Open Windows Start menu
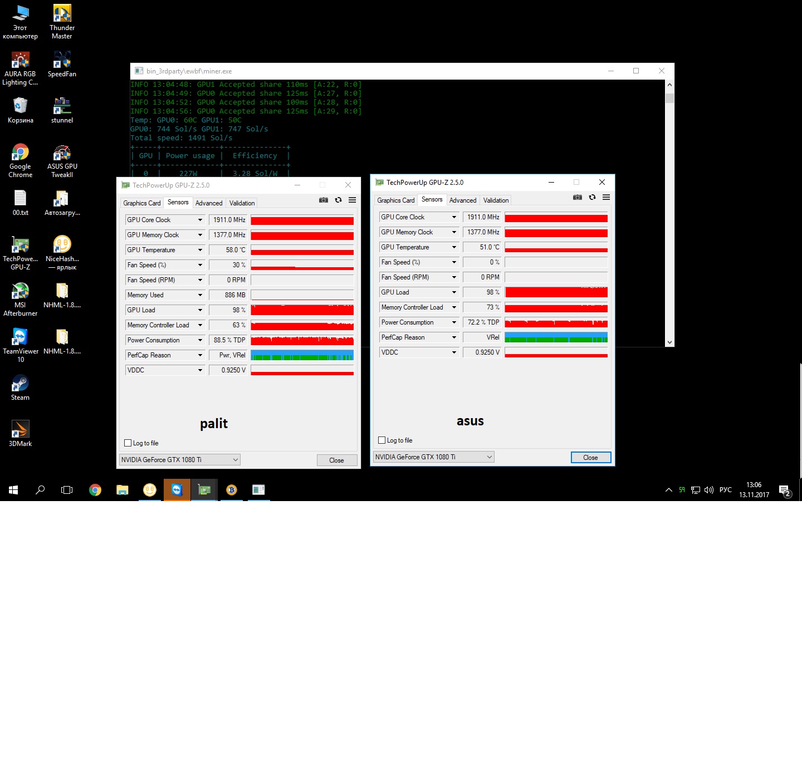Screen dimensions: 802x775 pyautogui.click(x=13, y=490)
